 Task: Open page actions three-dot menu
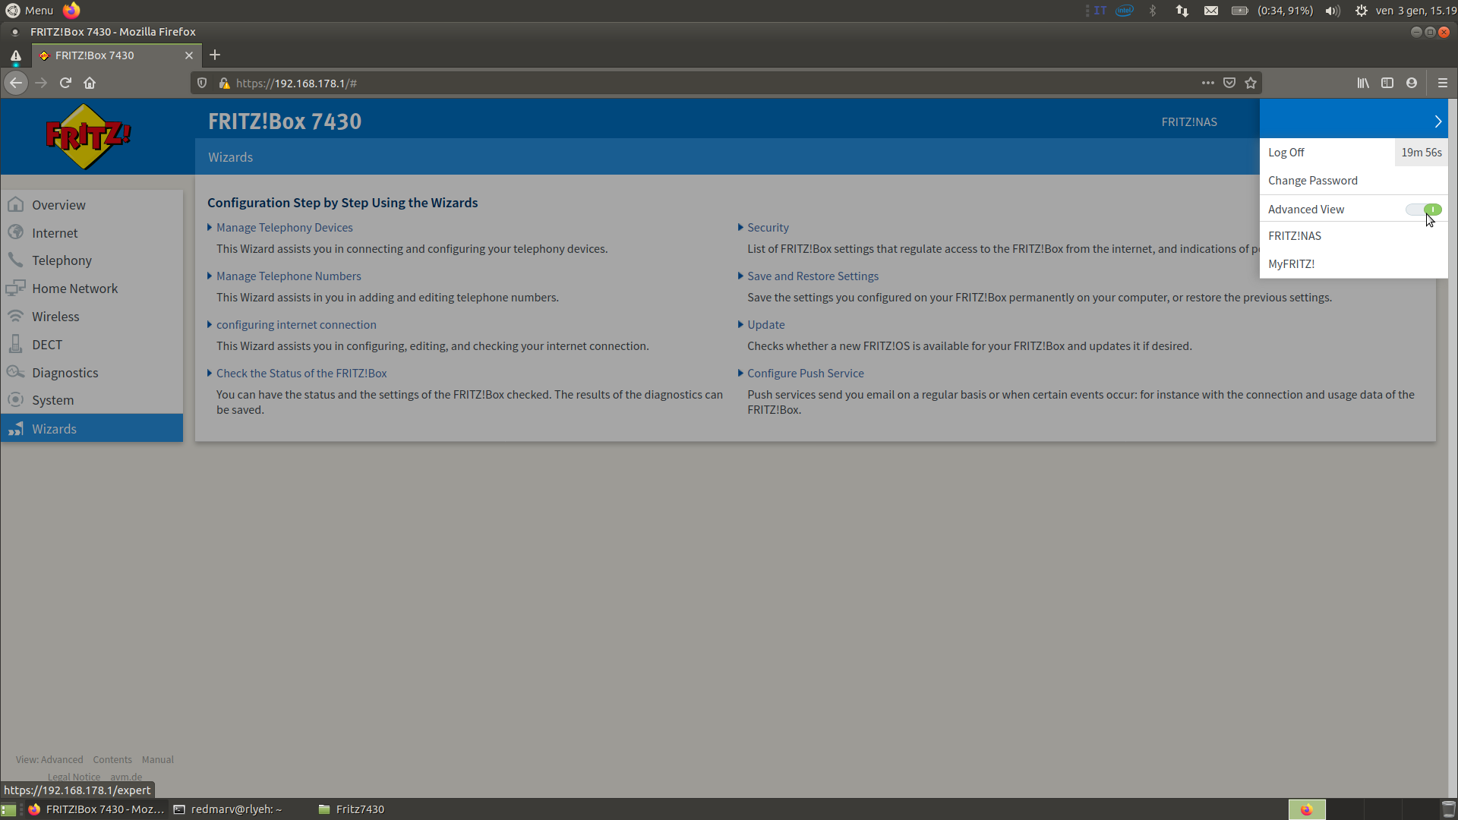[1207, 83]
